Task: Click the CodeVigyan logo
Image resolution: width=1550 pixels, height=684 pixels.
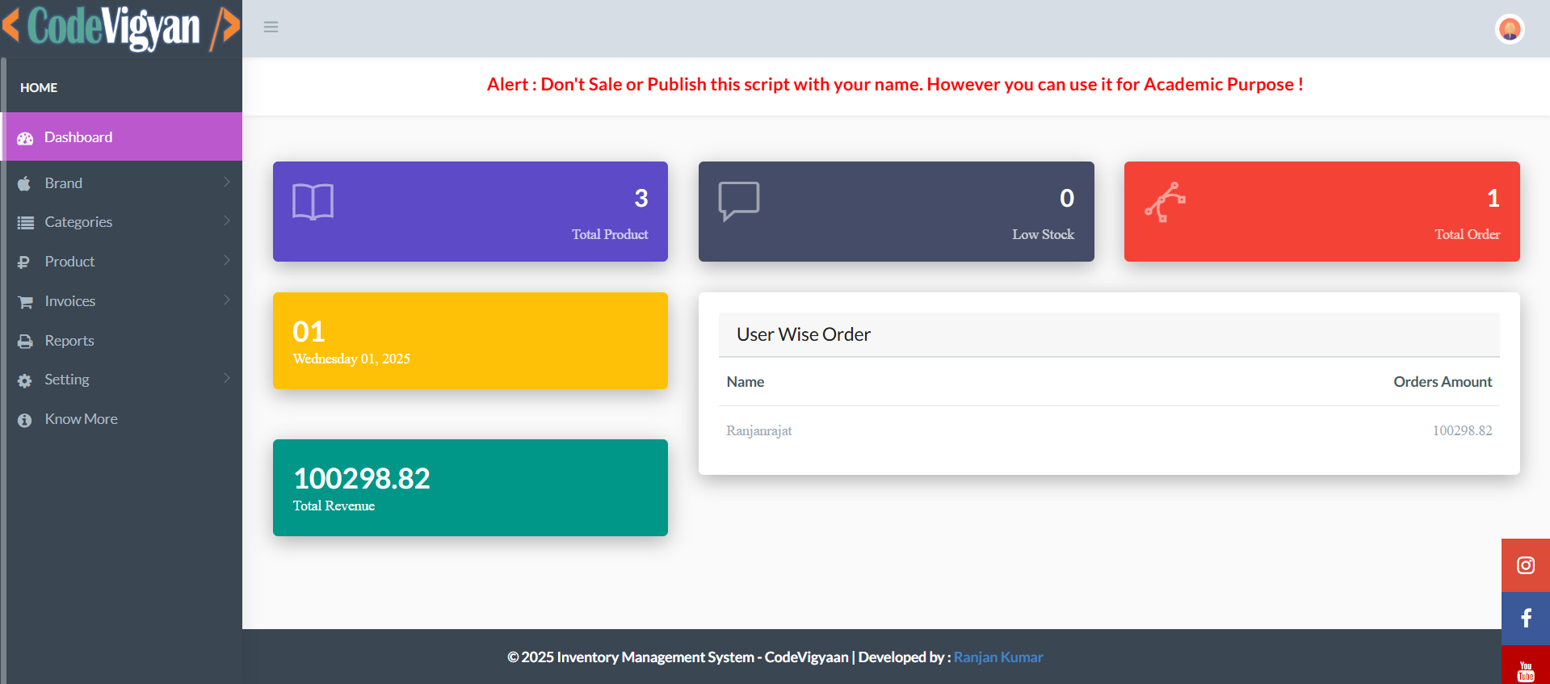Action: tap(121, 27)
